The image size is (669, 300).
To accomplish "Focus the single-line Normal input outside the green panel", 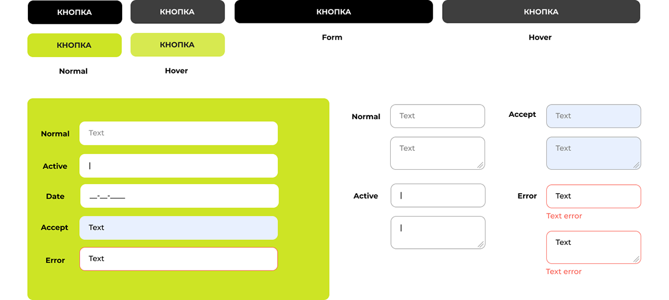I will pyautogui.click(x=437, y=116).
